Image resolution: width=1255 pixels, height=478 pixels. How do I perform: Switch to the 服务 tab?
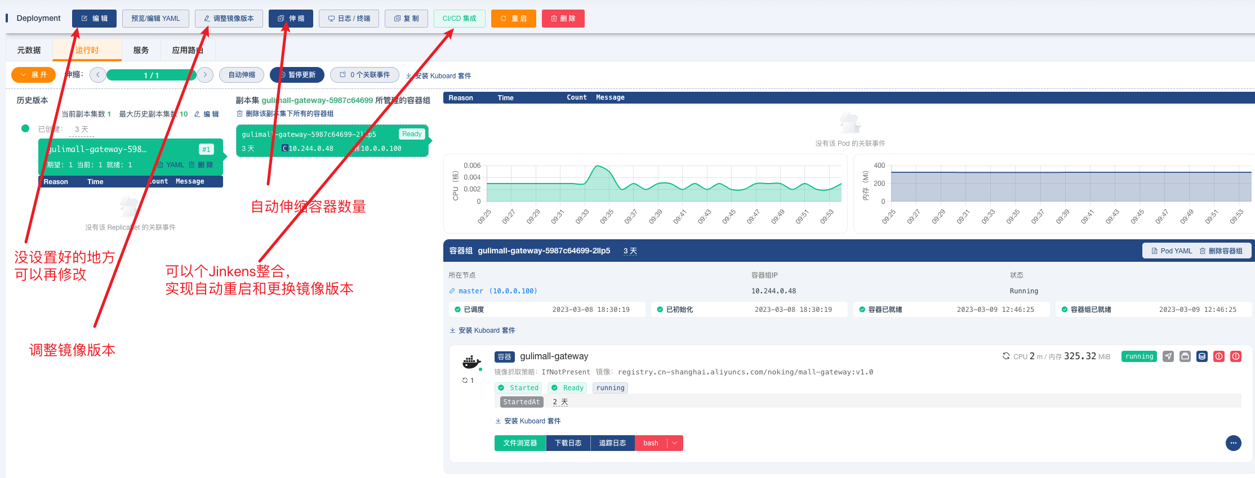tap(141, 50)
